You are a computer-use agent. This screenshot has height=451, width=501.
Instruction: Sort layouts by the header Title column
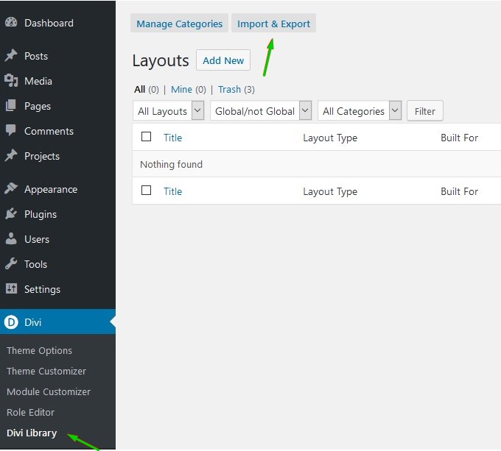[x=172, y=138]
